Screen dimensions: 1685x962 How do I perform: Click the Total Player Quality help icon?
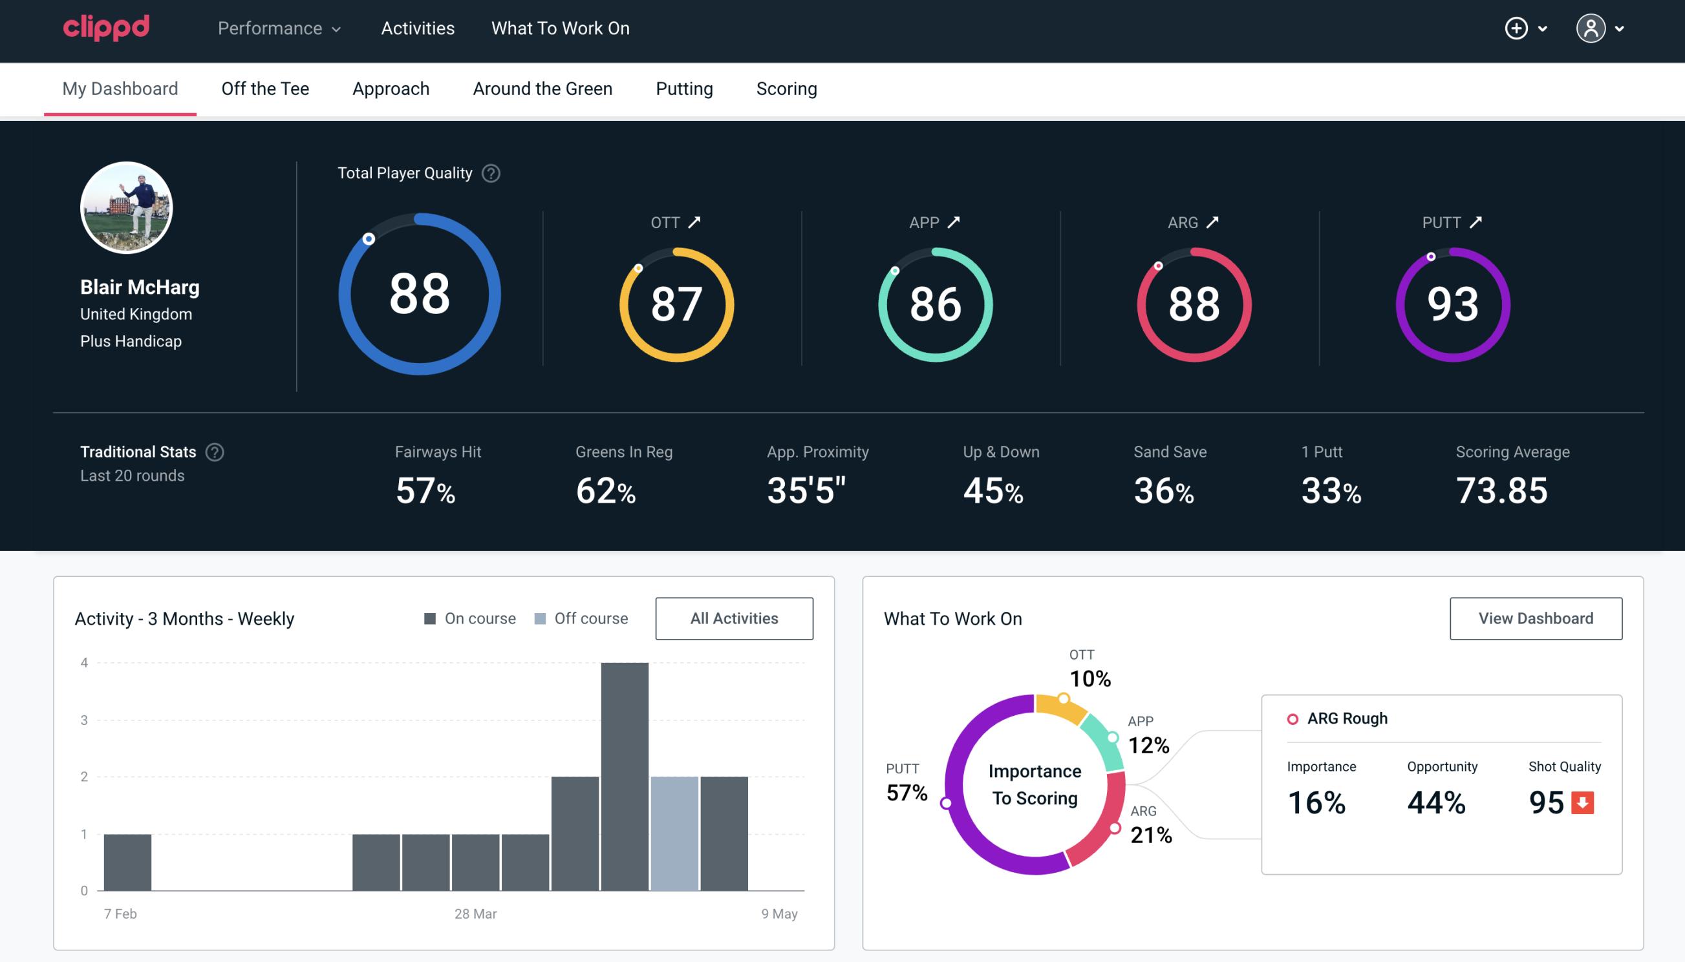pos(491,173)
